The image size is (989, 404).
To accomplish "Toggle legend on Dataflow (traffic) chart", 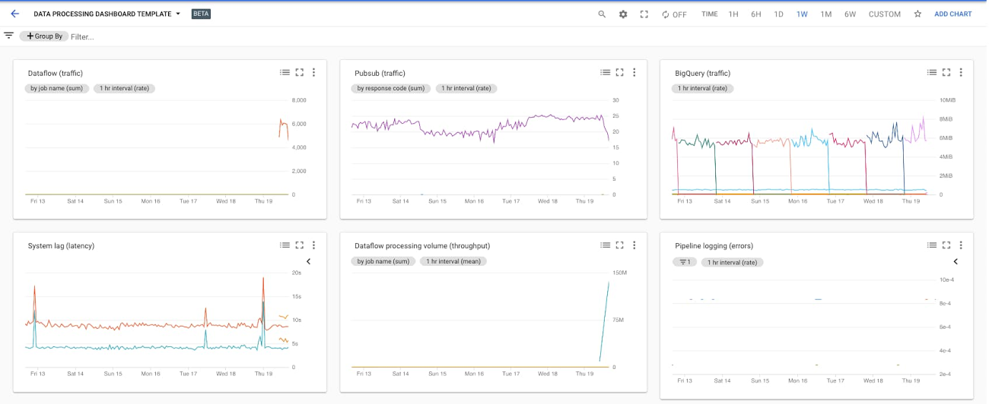I will [285, 73].
